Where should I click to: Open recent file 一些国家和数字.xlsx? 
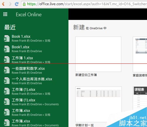28,68
